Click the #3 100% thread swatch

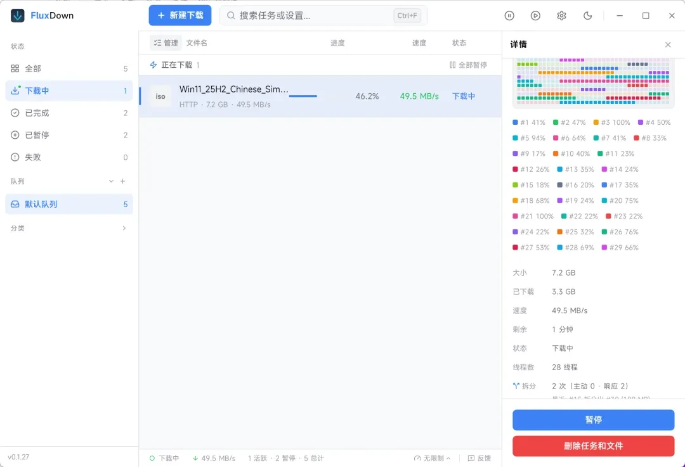click(x=596, y=123)
